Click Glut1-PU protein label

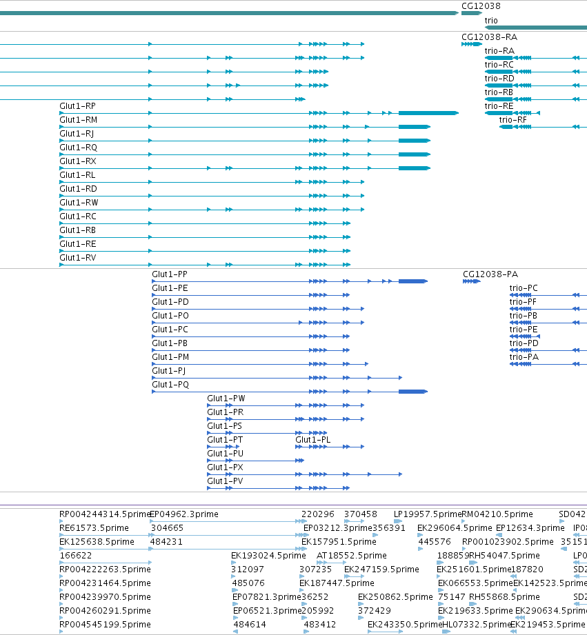click(226, 453)
